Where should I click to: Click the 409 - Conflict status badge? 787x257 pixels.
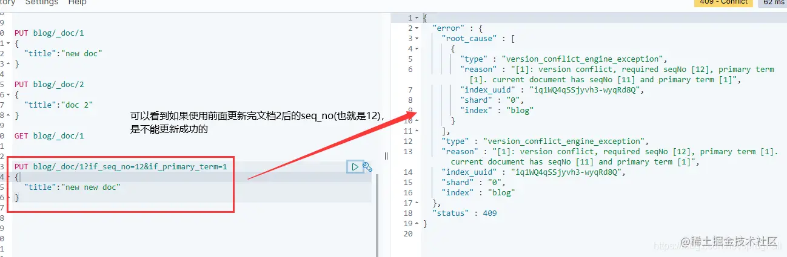pos(723,2)
